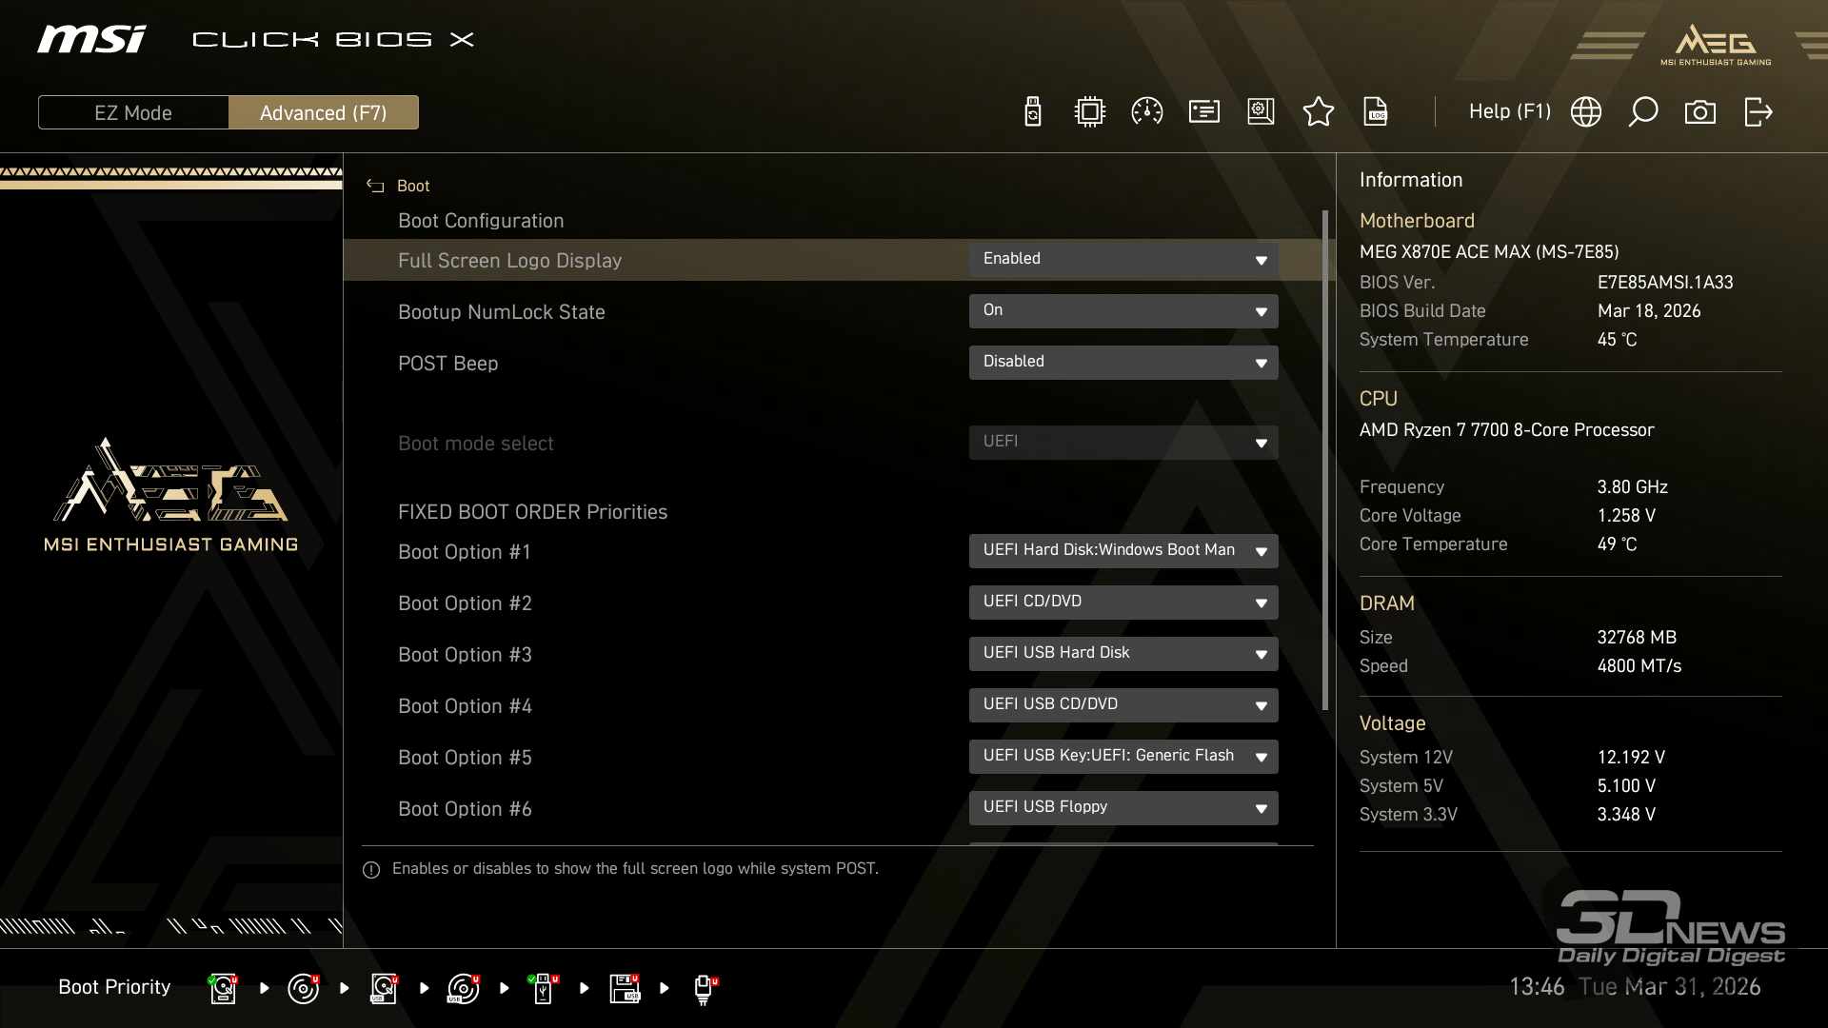Open the M-Flash USB update icon

pos(1032,112)
